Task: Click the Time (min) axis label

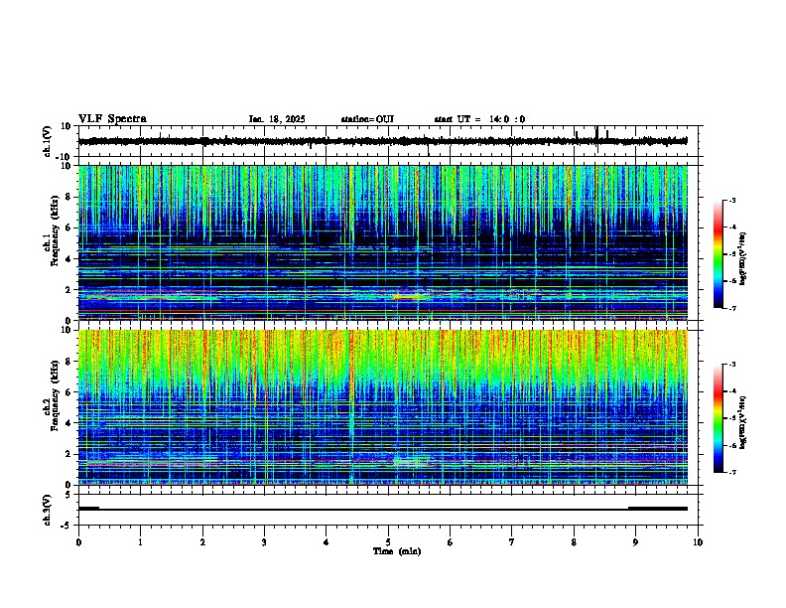Action: pyautogui.click(x=397, y=551)
